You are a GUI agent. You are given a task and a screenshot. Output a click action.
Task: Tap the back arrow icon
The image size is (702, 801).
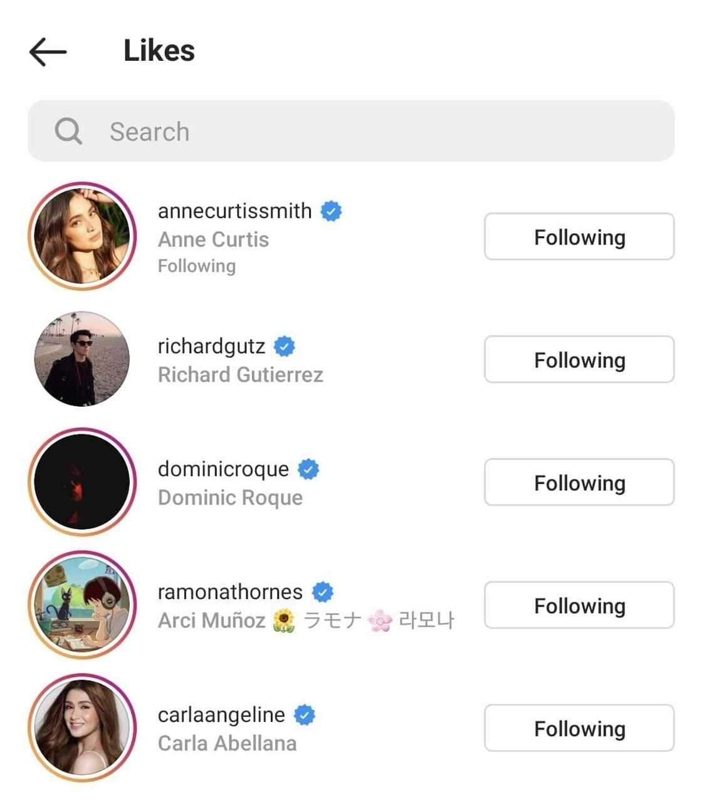48,51
